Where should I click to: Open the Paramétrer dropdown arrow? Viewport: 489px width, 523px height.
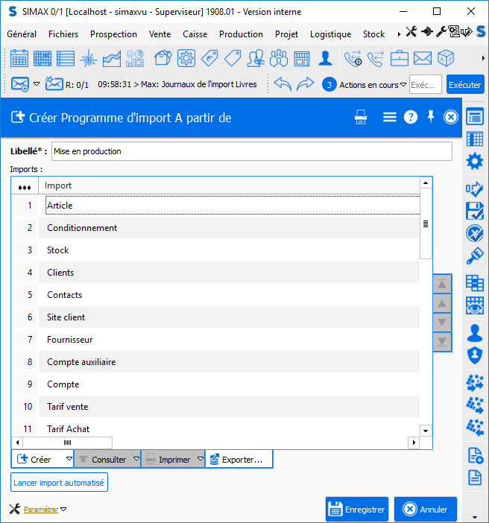point(63,510)
